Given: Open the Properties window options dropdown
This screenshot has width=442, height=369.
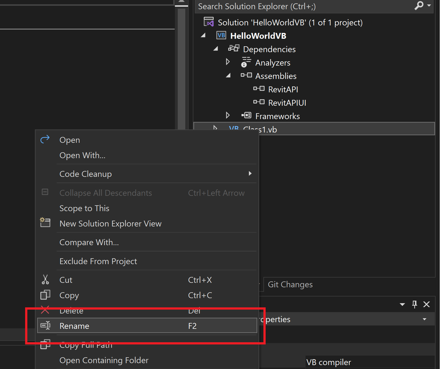Looking at the screenshot, I should [x=402, y=304].
